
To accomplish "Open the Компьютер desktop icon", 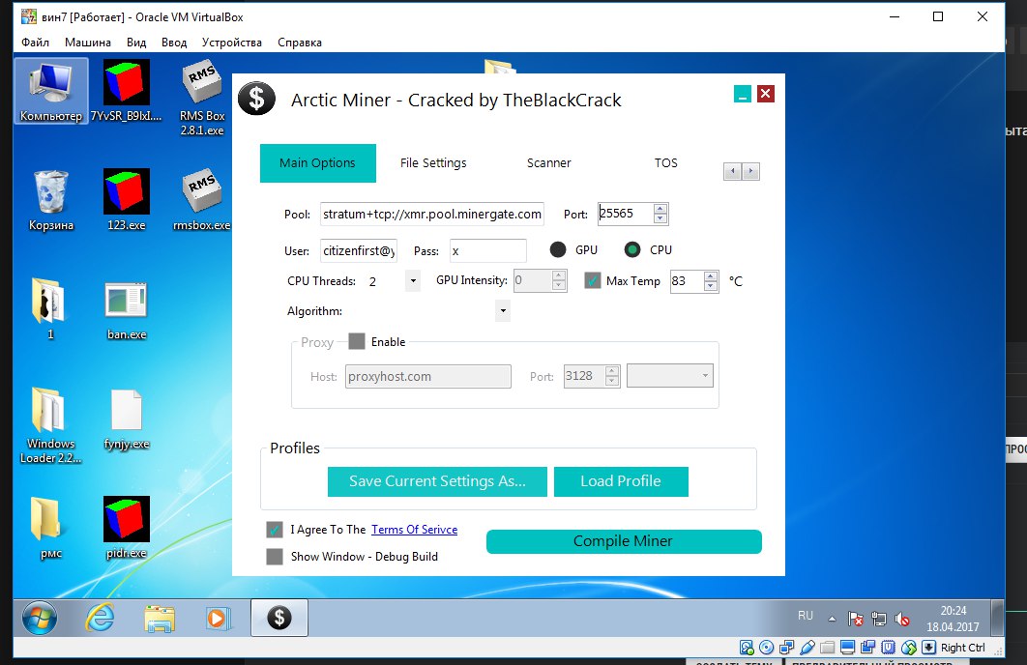I will click(x=51, y=90).
